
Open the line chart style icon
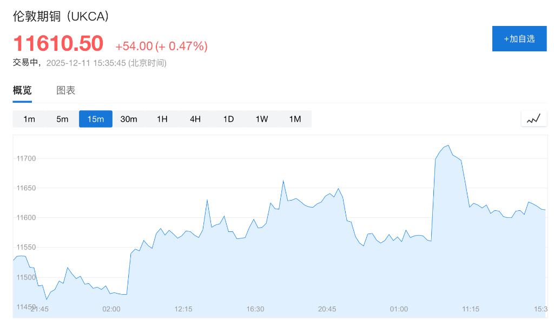coord(533,118)
